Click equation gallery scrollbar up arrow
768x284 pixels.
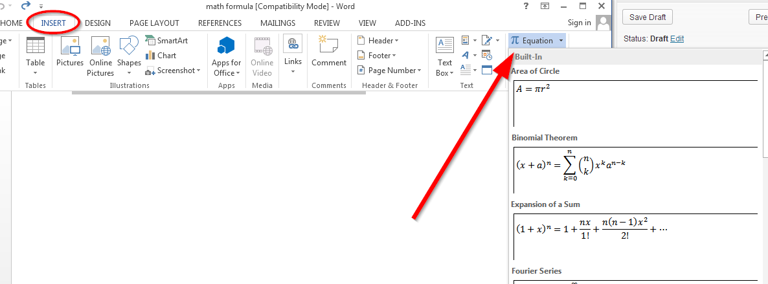point(765,55)
